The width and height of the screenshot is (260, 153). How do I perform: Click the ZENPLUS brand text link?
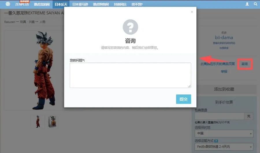coord(22,4)
